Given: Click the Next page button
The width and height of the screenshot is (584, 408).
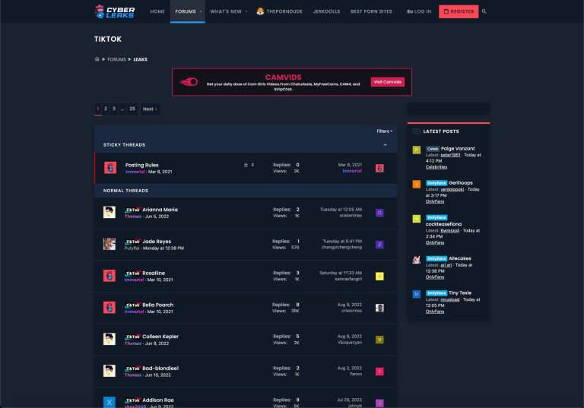Looking at the screenshot, I should coord(150,109).
